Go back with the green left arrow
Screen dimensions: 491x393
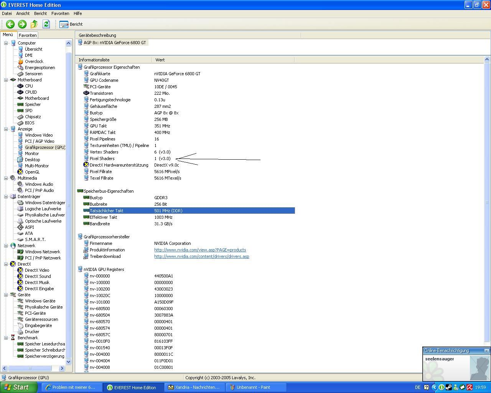point(10,24)
